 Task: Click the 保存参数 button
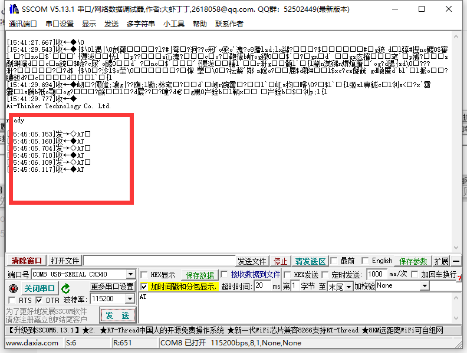[413, 261]
